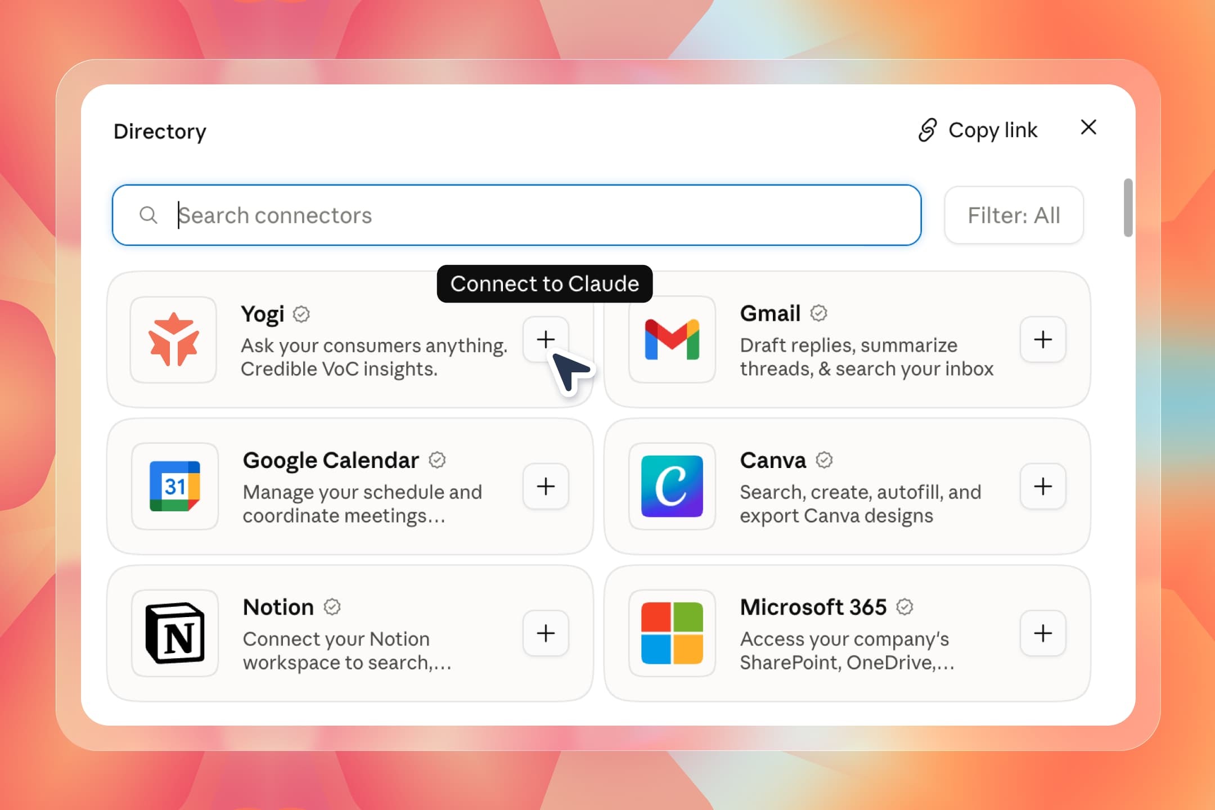Open the Gmail connector title
The height and width of the screenshot is (810, 1215).
pos(770,313)
